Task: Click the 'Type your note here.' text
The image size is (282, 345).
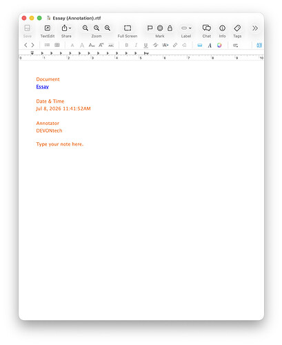Action: [60, 144]
